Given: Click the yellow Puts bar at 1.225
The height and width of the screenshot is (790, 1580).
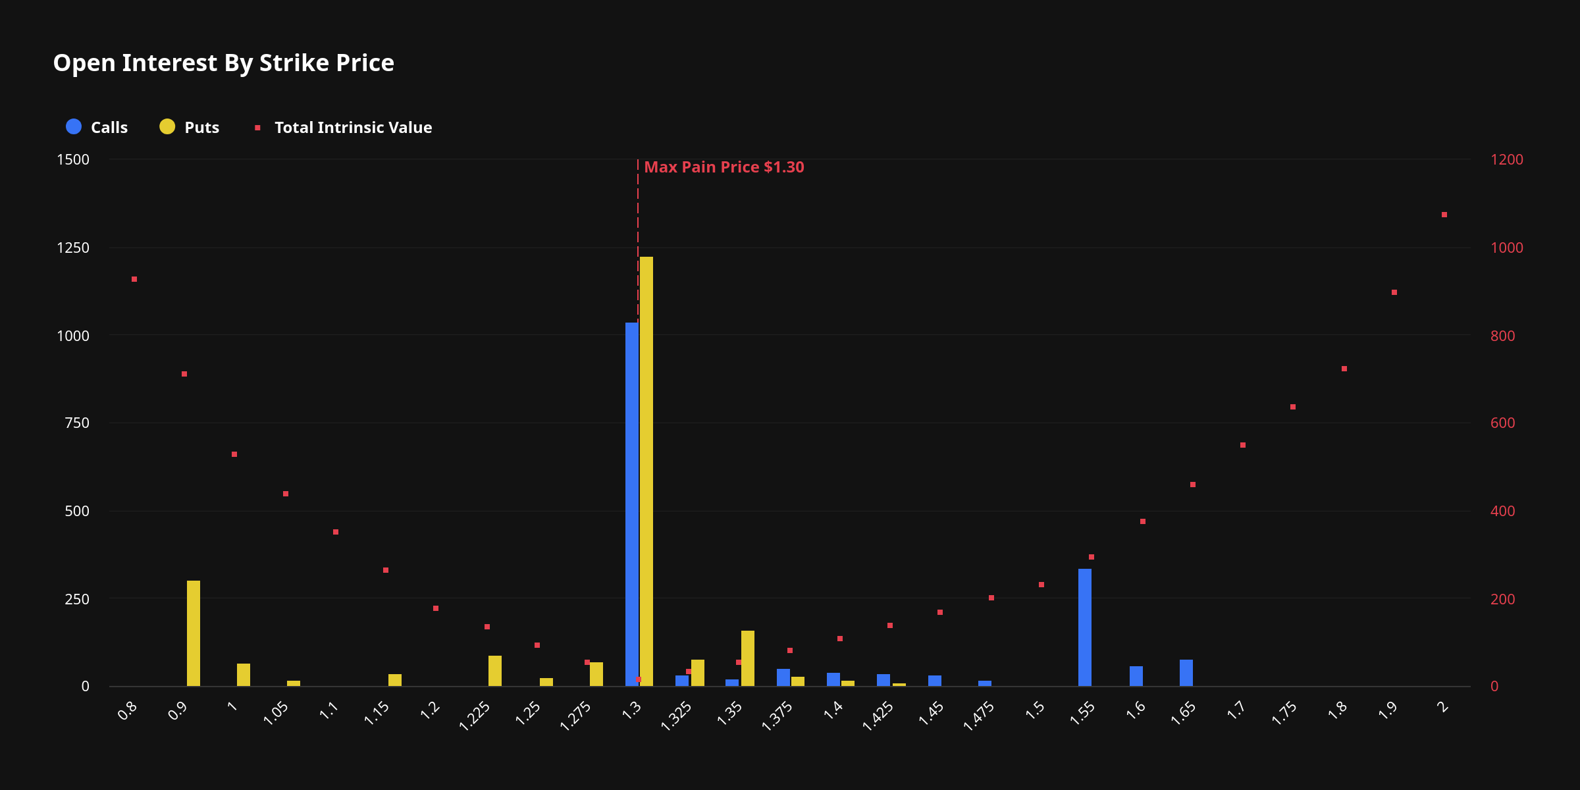Looking at the screenshot, I should [x=495, y=670].
